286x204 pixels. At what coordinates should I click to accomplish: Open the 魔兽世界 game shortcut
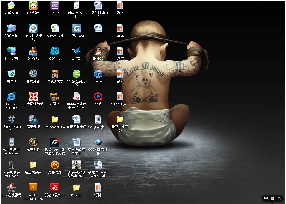click(x=33, y=142)
